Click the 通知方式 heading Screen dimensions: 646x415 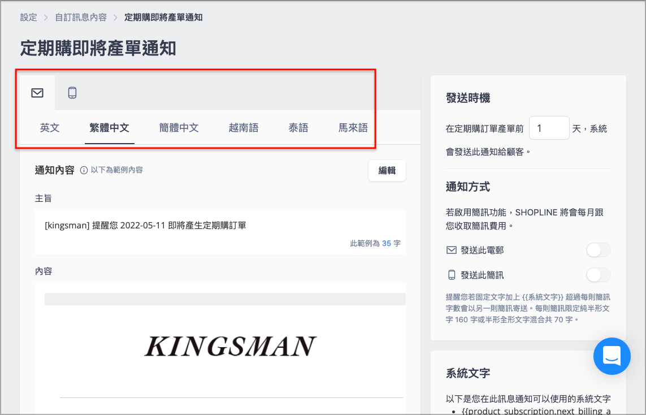pyautogui.click(x=468, y=187)
